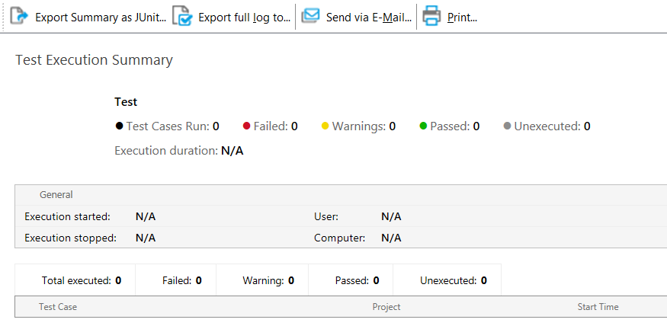This screenshot has height=326, width=667.
Task: Click the printer icon in the toolbar
Action: (431, 16)
